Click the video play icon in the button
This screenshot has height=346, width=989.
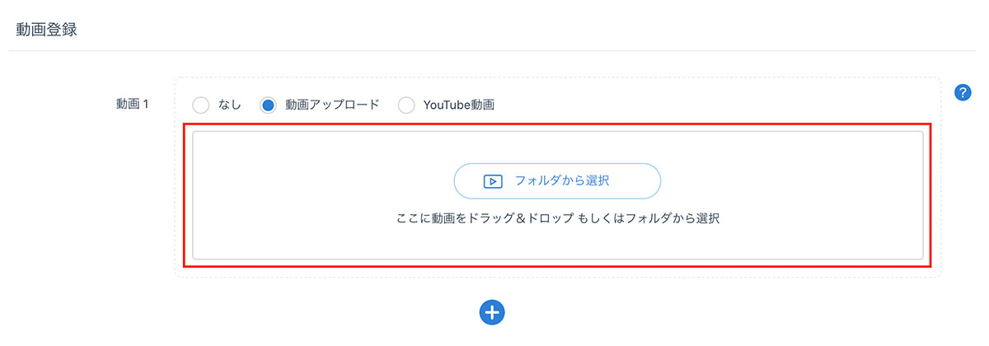click(x=493, y=181)
